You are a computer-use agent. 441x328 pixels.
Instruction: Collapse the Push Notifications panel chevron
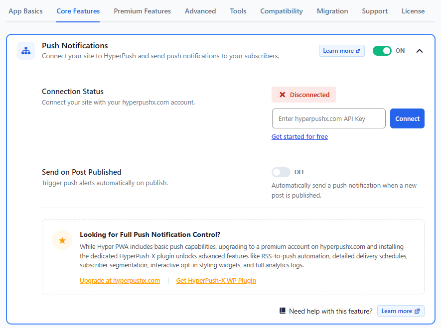pos(420,51)
